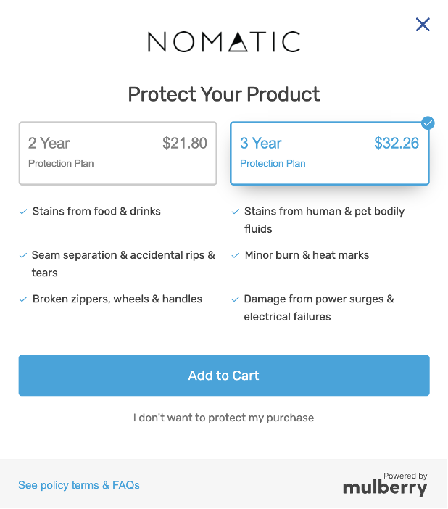Click checkmark beside Minor burn & heat marks
The image size is (448, 509).
pyautogui.click(x=236, y=256)
